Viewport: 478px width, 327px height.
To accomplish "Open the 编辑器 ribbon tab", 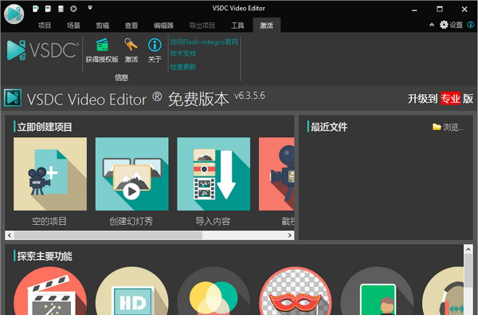I will point(163,26).
